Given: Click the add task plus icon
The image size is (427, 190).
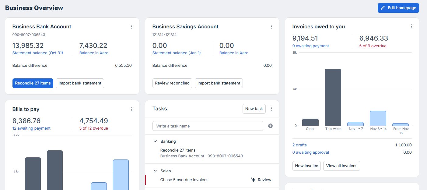Looking at the screenshot, I should tap(270, 126).
